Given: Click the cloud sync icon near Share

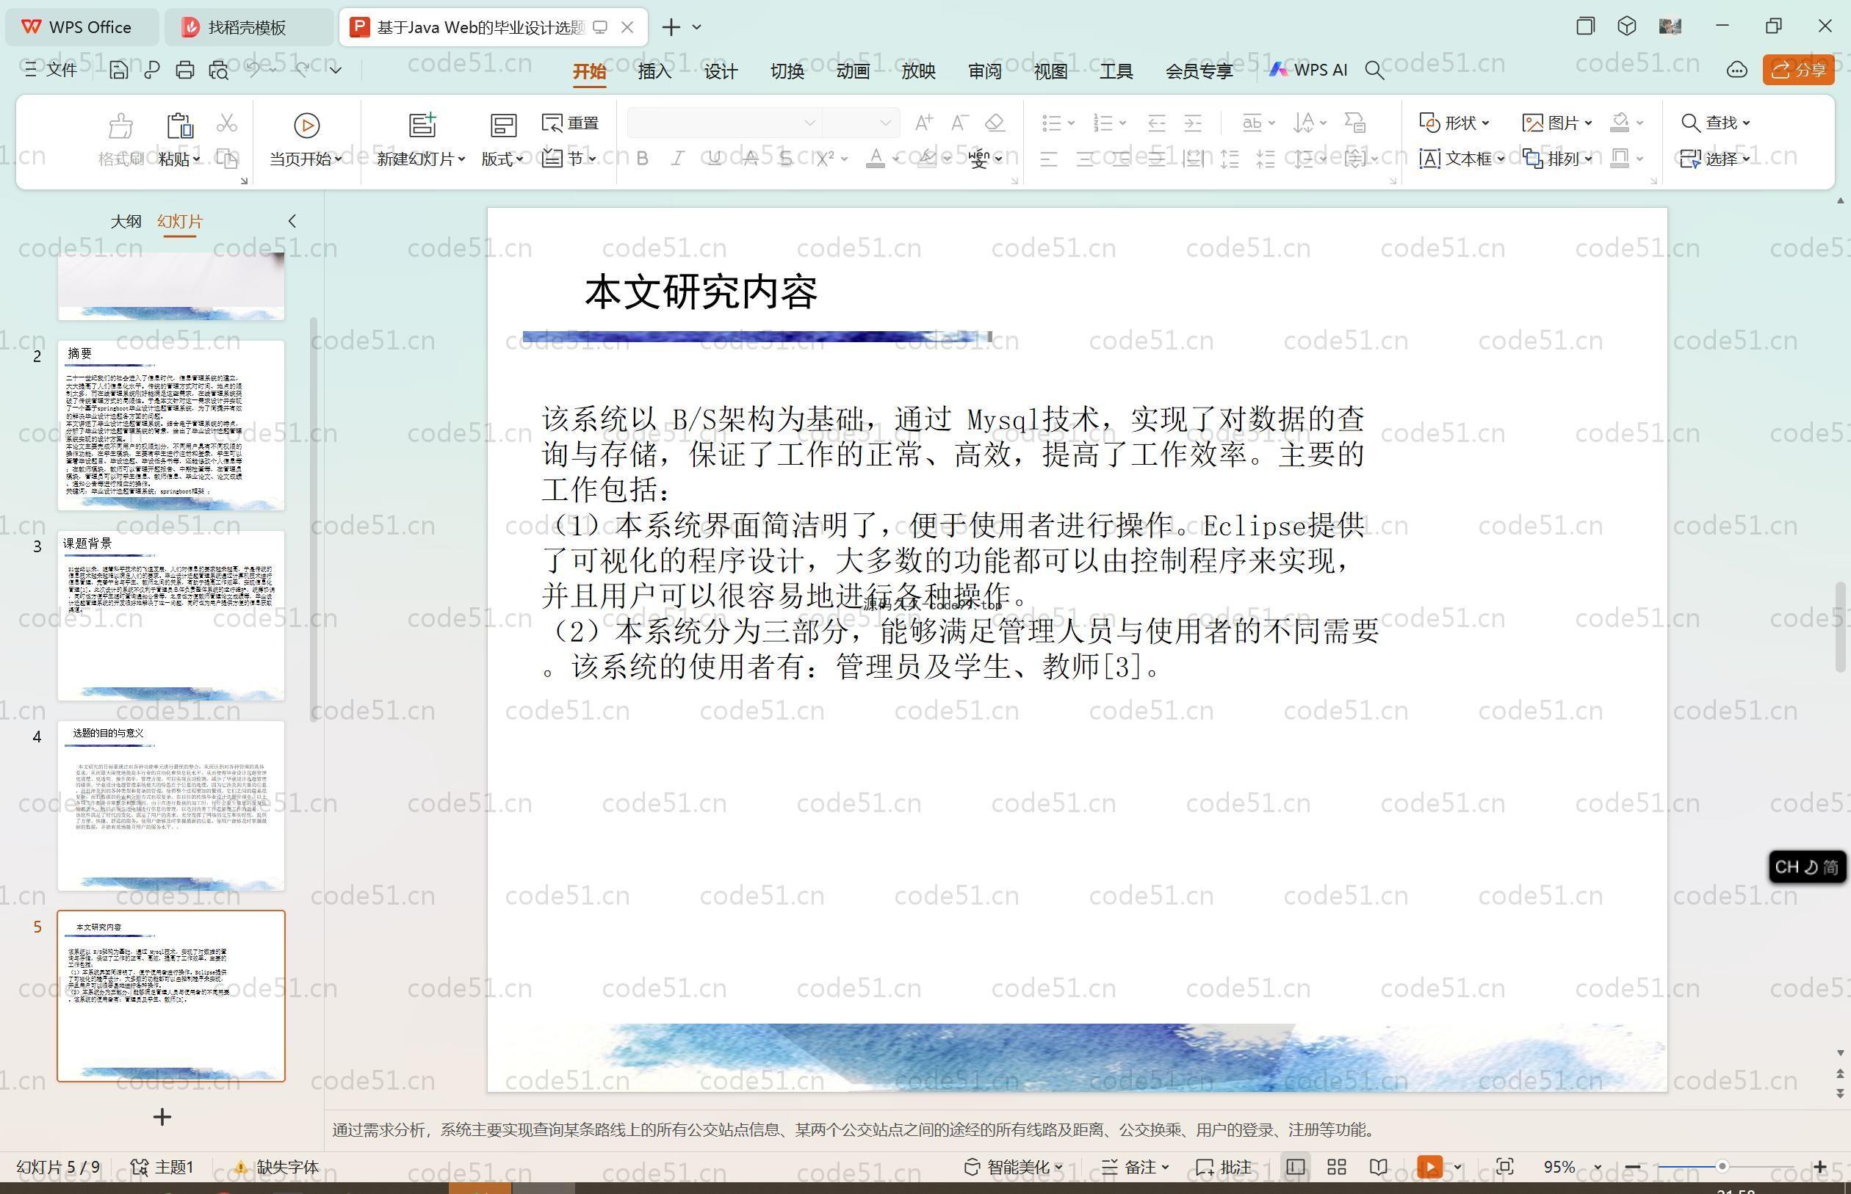Looking at the screenshot, I should tap(1737, 70).
